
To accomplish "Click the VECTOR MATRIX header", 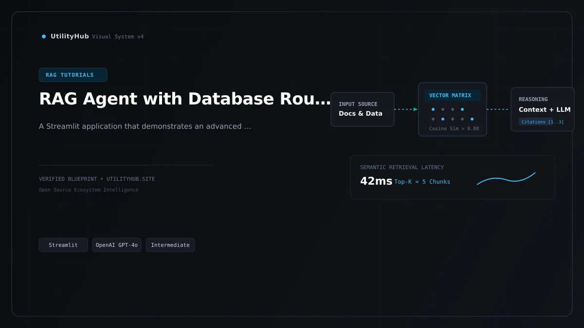I will point(453,95).
